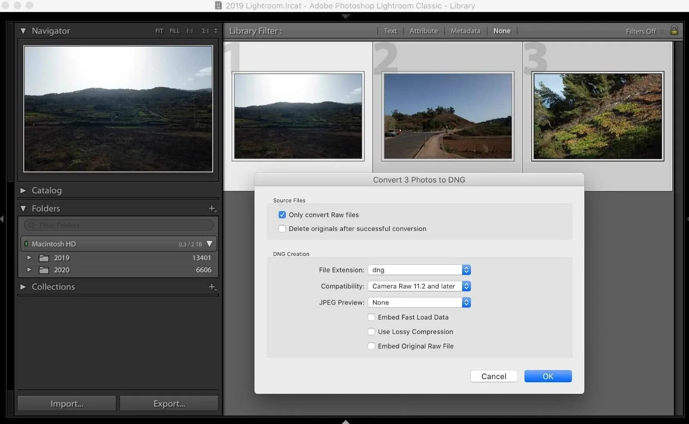Check Use Lossy Compression option

371,331
